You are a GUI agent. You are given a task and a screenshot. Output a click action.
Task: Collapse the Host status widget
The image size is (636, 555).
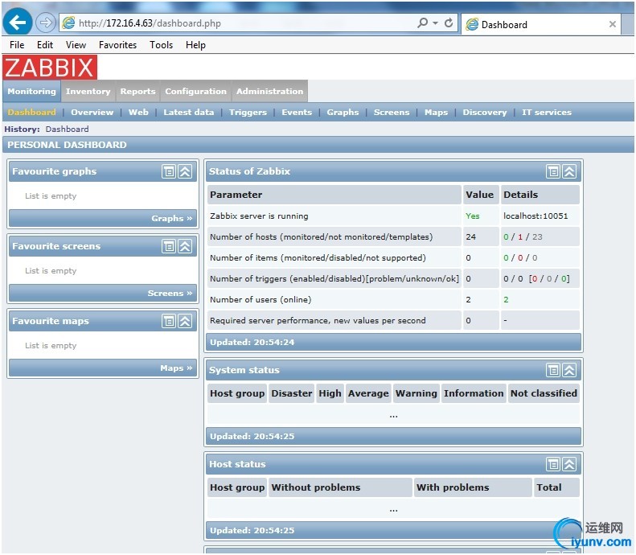pyautogui.click(x=569, y=464)
